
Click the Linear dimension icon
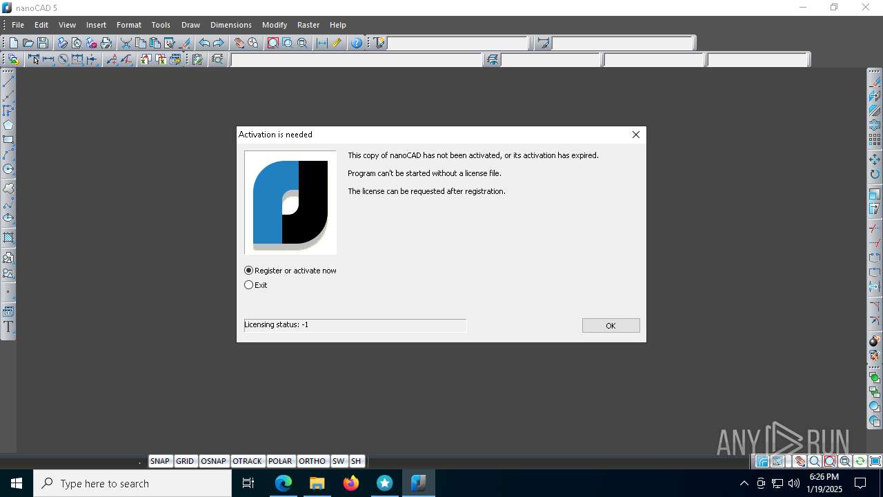point(48,60)
